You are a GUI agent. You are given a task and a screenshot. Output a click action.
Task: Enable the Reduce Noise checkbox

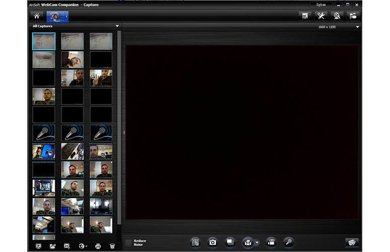click(128, 243)
